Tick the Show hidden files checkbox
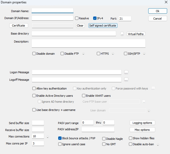This screenshot has width=170, height=154. tap(131, 138)
